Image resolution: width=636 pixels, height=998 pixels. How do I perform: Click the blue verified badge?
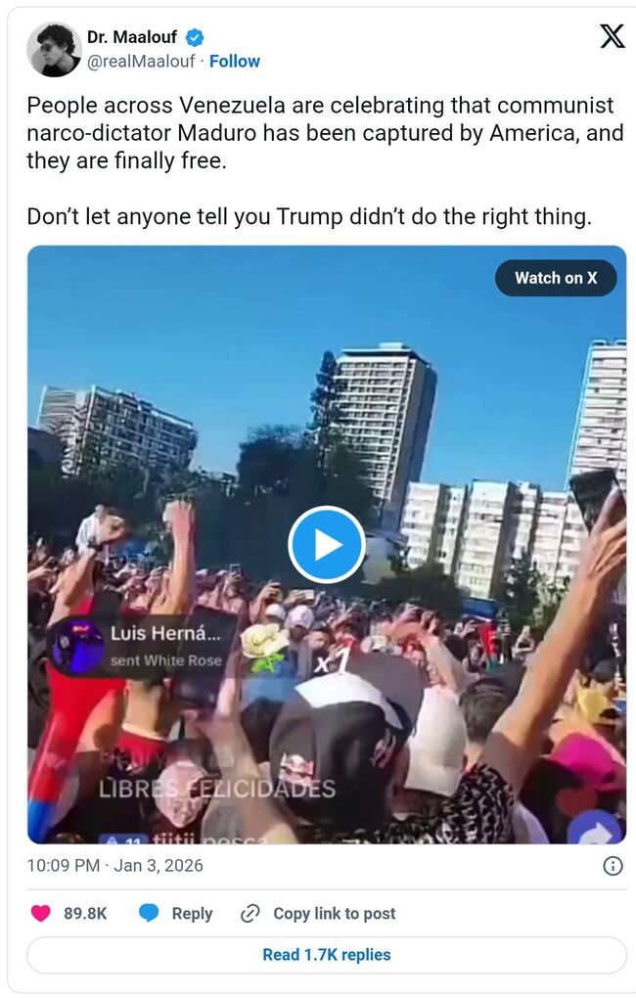pos(194,37)
